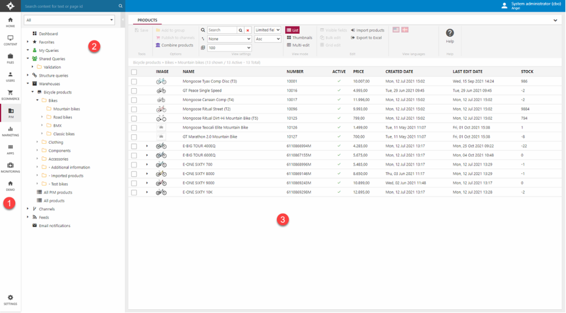
Task: Click the product Search input field
Action: (222, 30)
